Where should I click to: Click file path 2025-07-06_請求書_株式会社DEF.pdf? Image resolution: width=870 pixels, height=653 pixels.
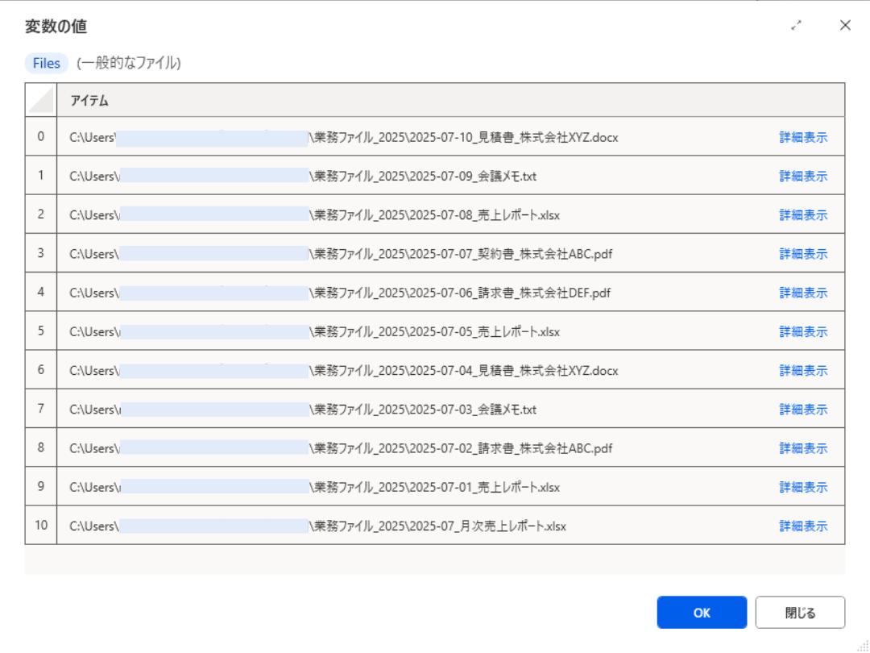340,293
